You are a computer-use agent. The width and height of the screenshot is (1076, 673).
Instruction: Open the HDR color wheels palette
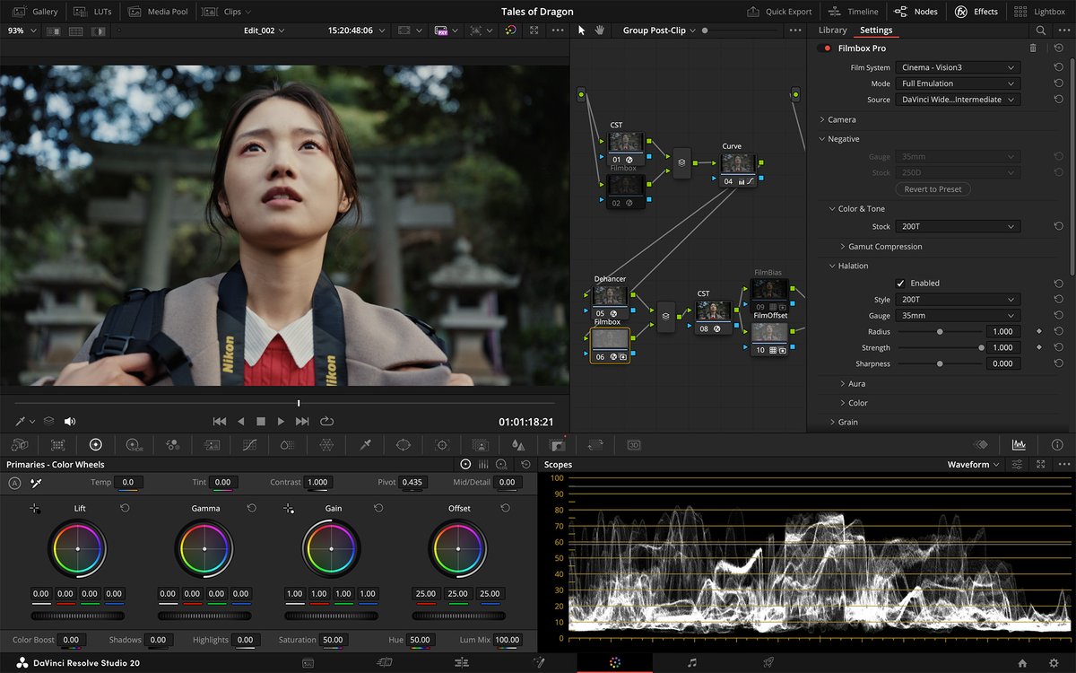134,444
